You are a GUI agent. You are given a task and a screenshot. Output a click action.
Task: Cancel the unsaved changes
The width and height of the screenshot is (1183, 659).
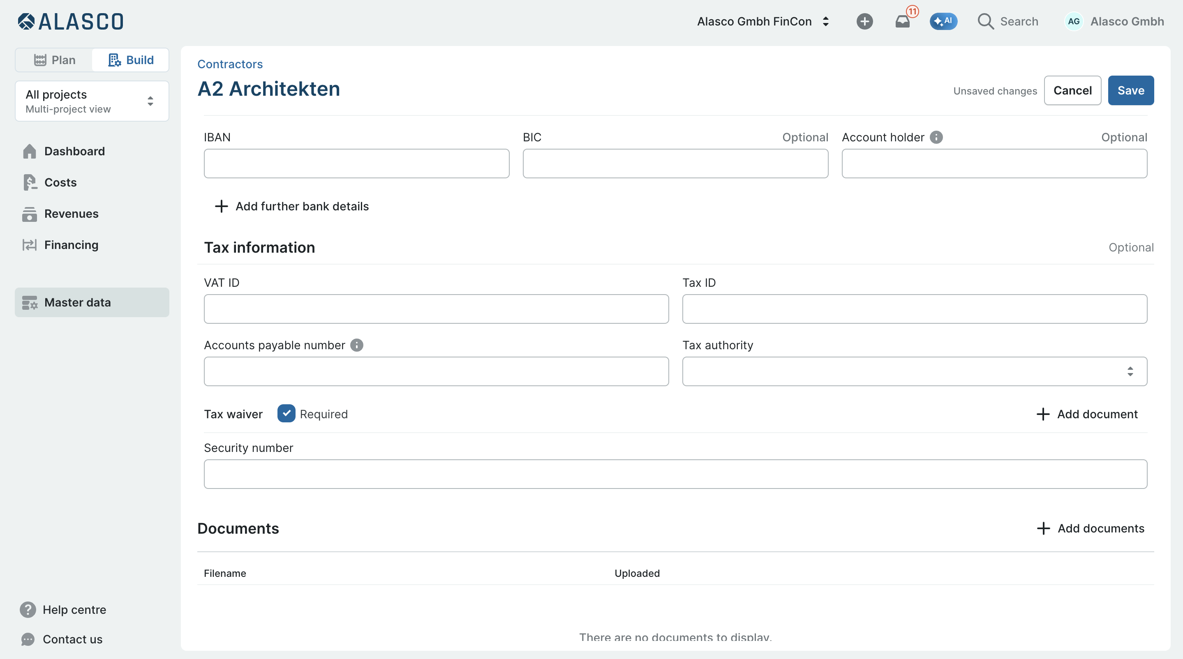(1072, 90)
